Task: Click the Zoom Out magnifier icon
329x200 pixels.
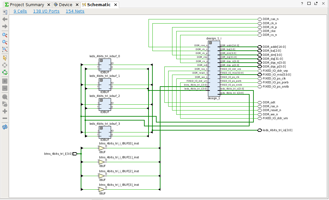Action: click(5, 42)
